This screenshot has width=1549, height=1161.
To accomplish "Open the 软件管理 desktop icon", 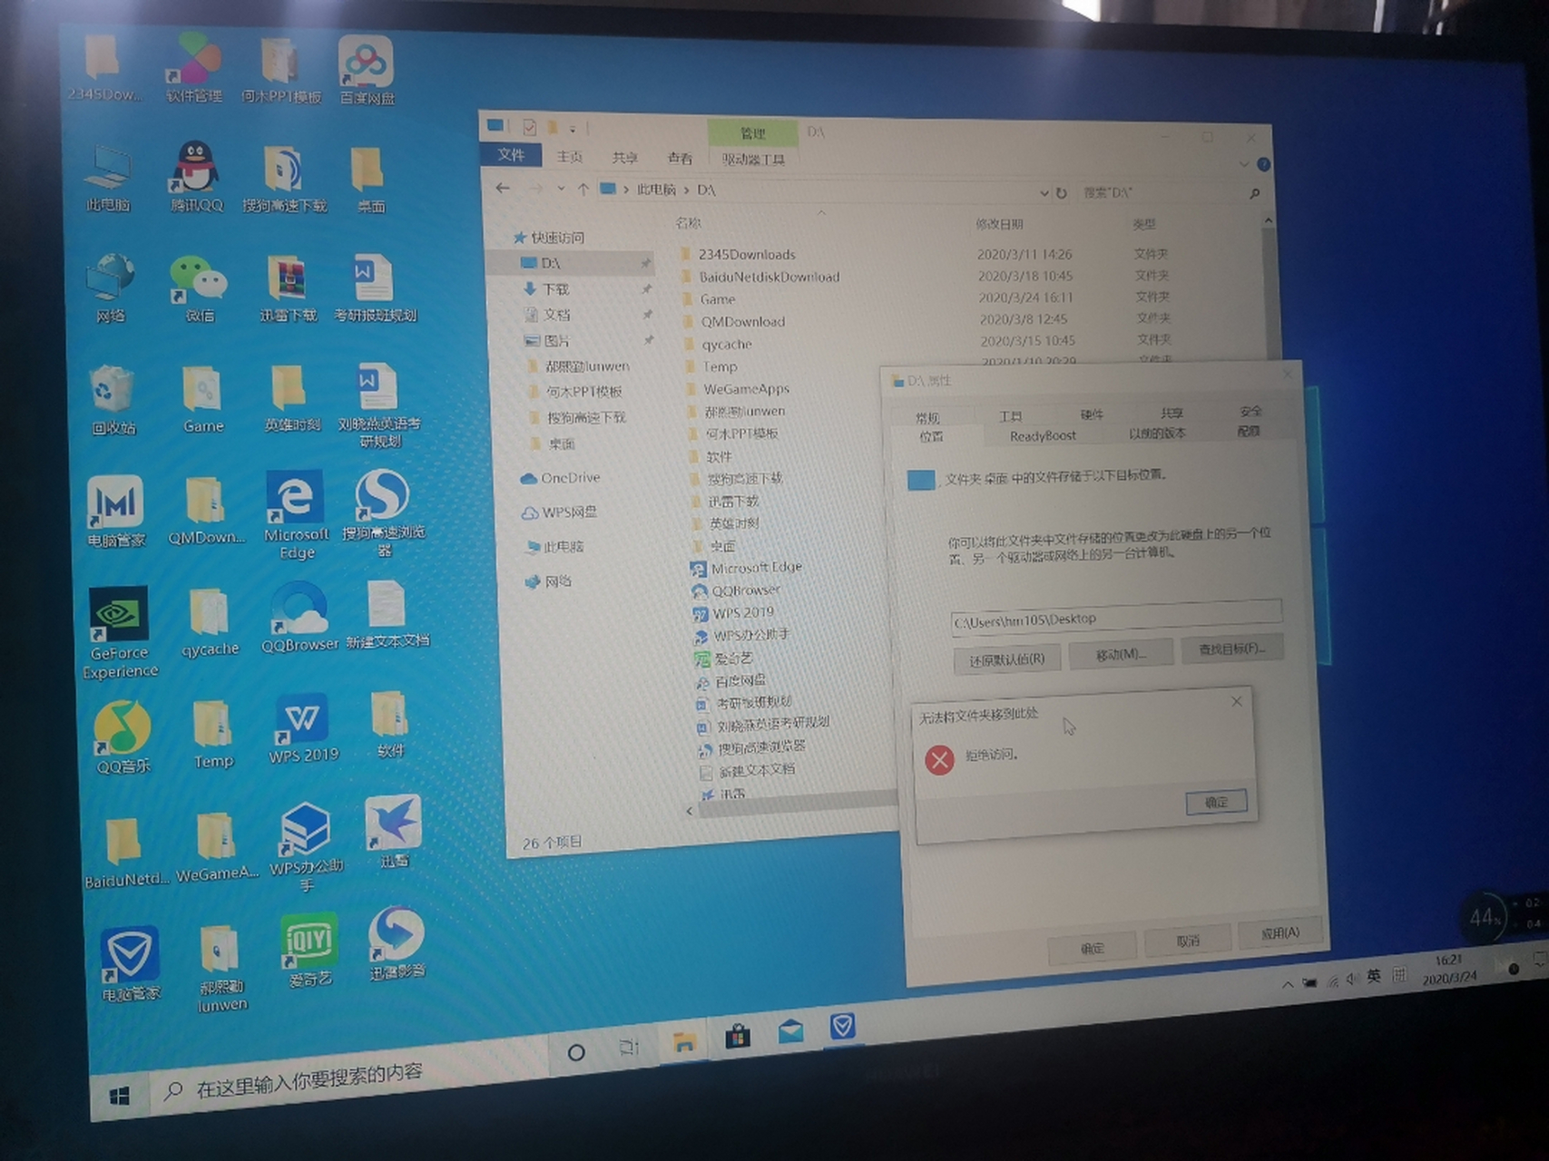I will pyautogui.click(x=193, y=68).
